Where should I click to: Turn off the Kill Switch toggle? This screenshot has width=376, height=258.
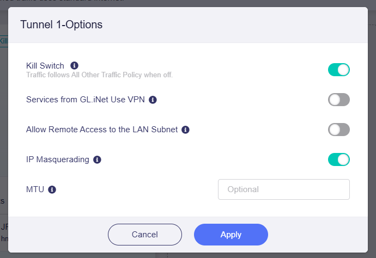click(x=339, y=70)
